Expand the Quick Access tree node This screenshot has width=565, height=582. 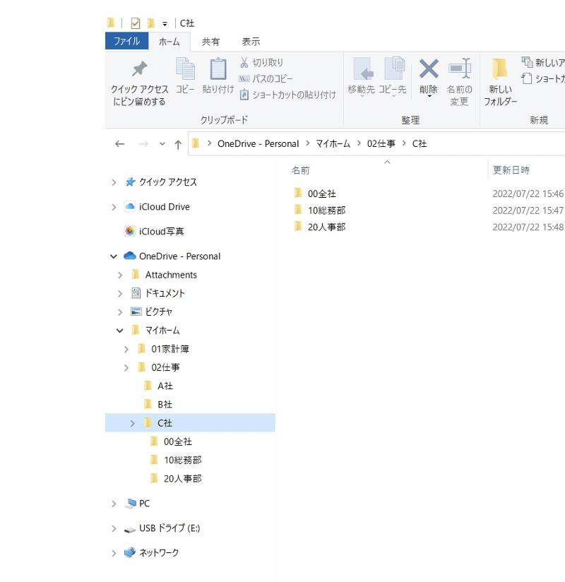[x=114, y=182]
